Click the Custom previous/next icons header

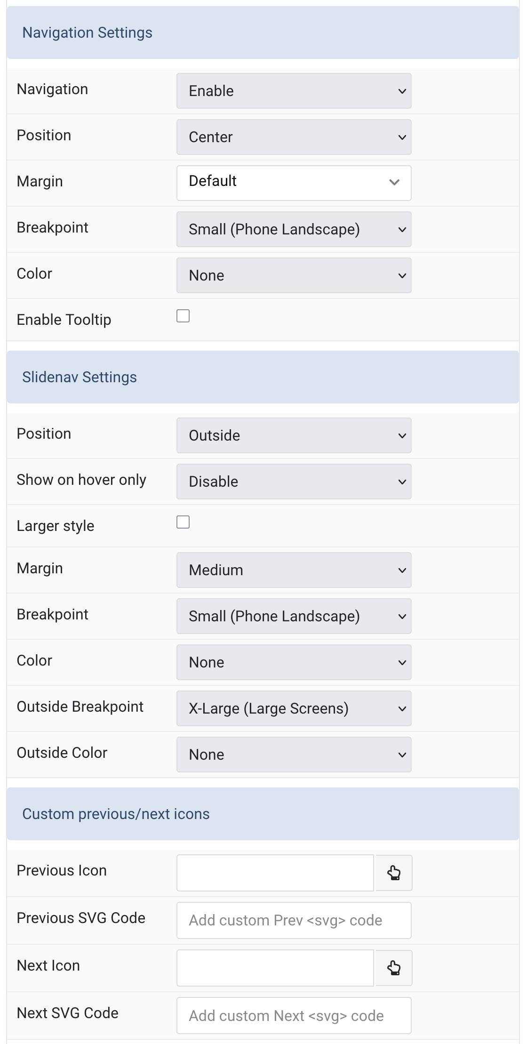tap(263, 814)
